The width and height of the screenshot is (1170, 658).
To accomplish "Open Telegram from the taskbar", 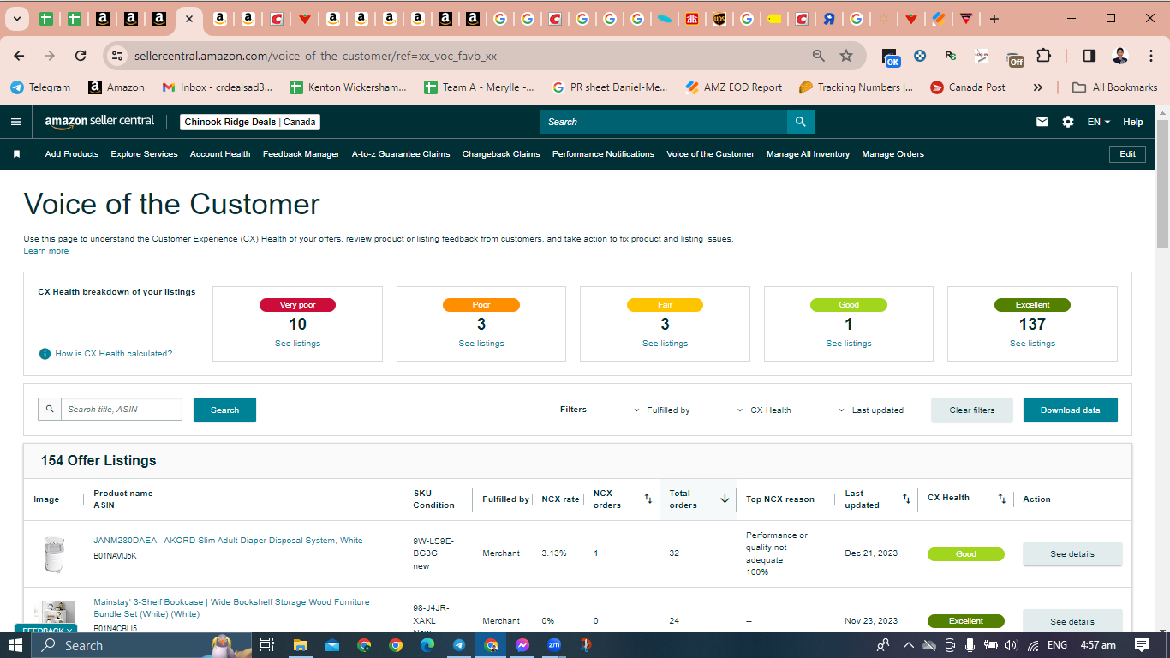I will point(459,645).
